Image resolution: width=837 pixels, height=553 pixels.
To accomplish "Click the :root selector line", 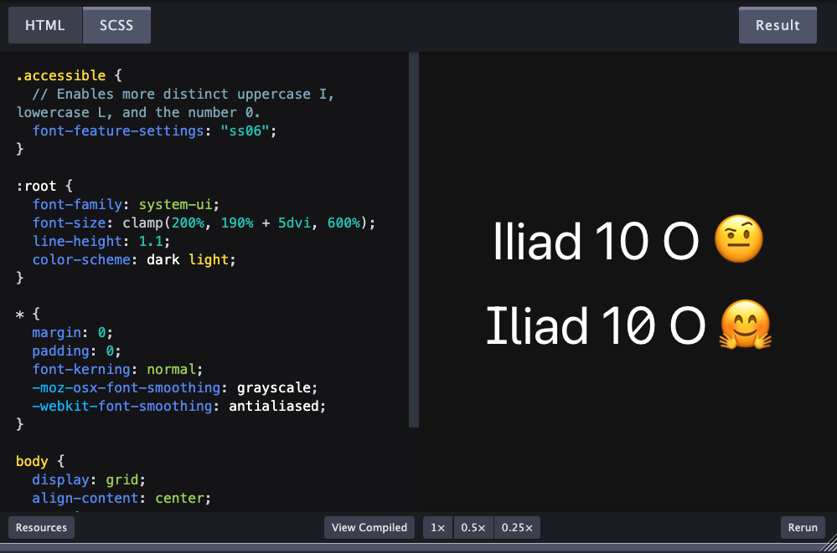I will [44, 186].
